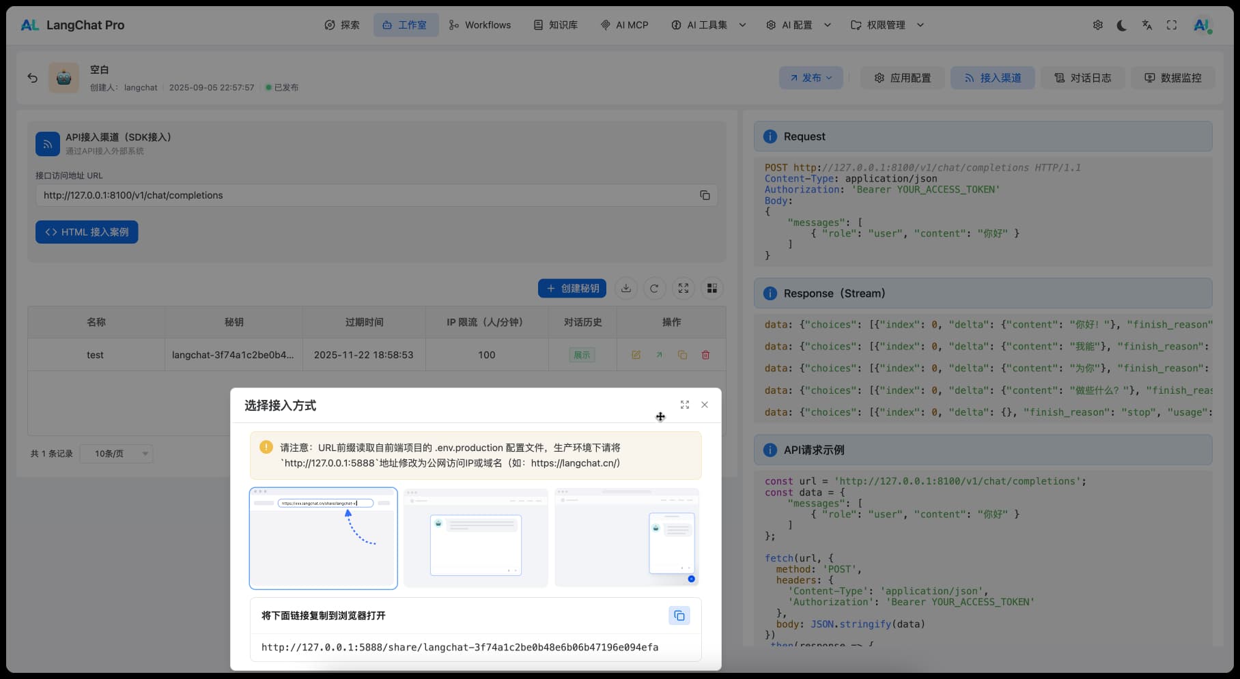Copy the API access URL
This screenshot has height=679, width=1240.
click(x=705, y=195)
